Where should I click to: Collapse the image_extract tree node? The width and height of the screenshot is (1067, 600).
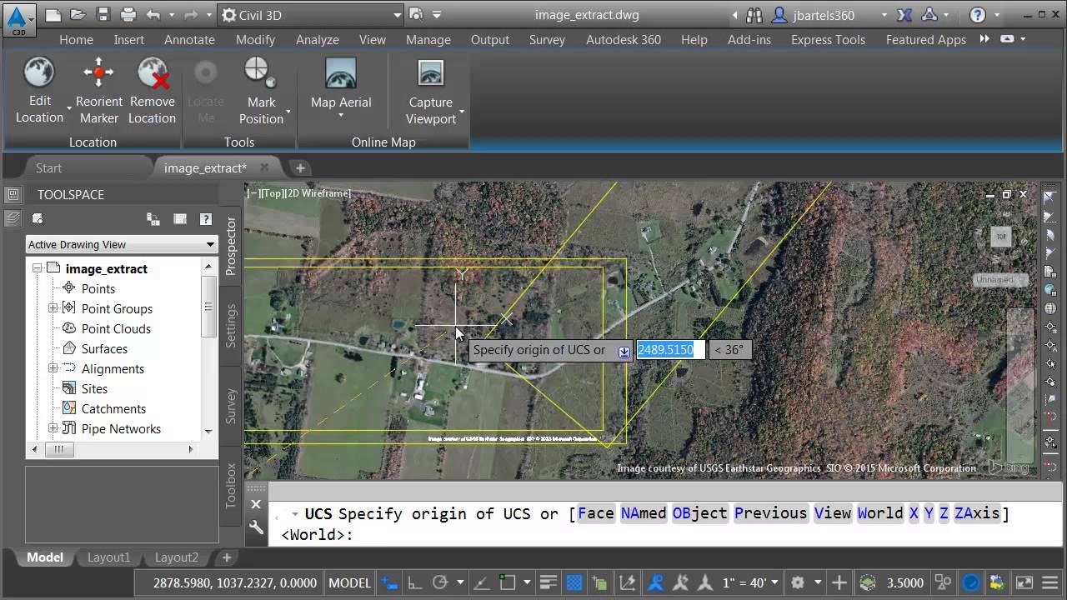click(37, 268)
